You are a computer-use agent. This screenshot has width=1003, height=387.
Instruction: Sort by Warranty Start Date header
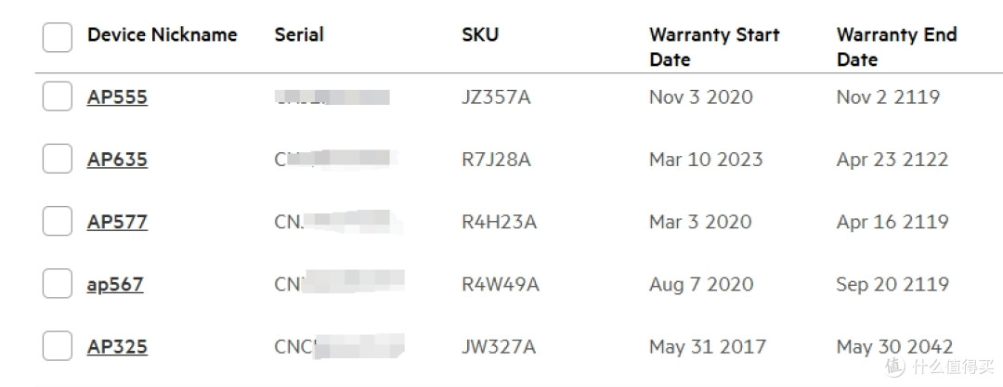click(x=714, y=46)
